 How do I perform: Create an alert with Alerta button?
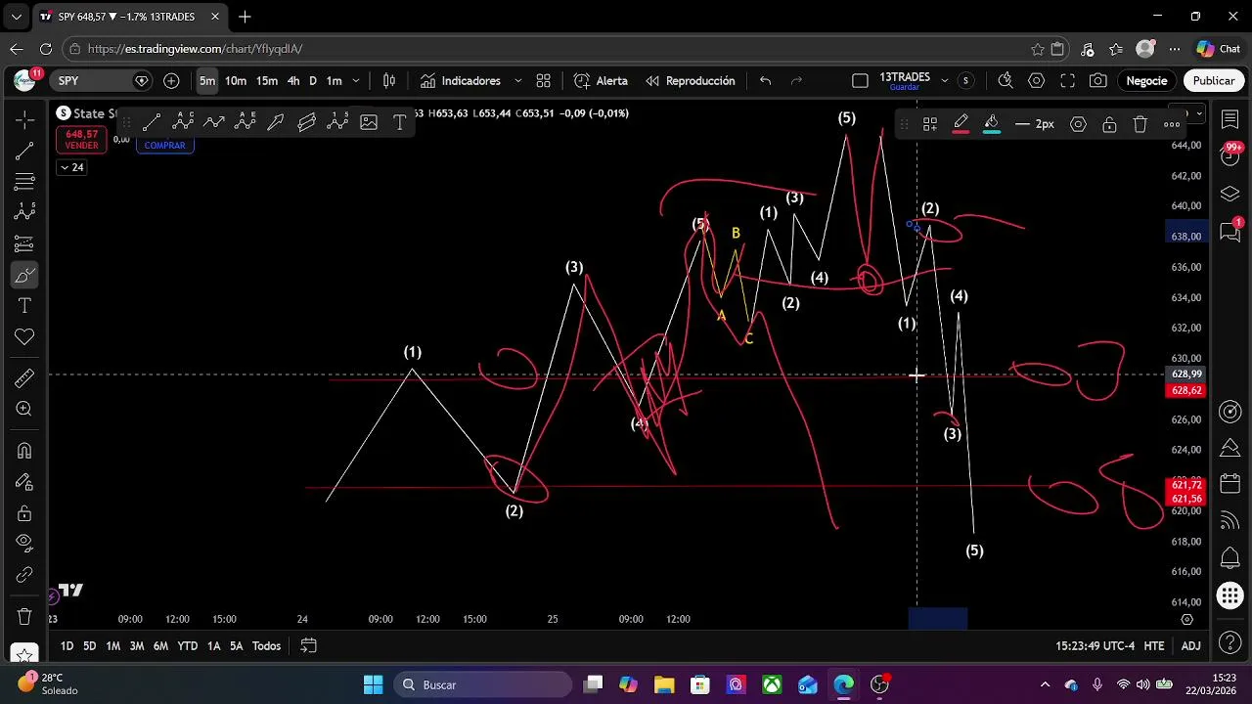click(x=601, y=81)
